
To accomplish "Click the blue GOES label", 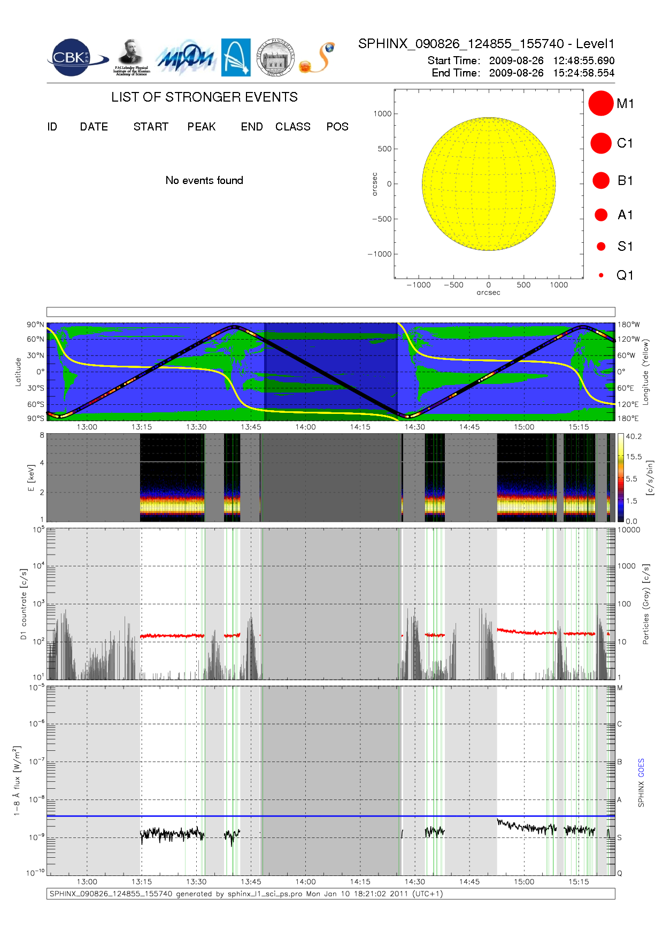I will (x=641, y=768).
